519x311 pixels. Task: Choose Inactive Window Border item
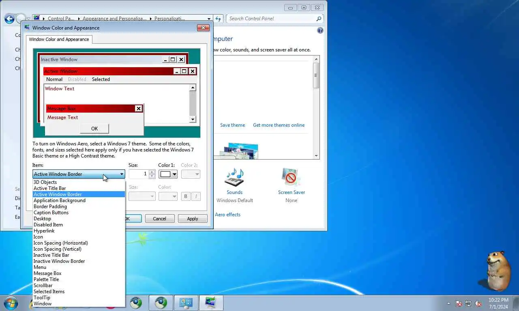pyautogui.click(x=79, y=261)
